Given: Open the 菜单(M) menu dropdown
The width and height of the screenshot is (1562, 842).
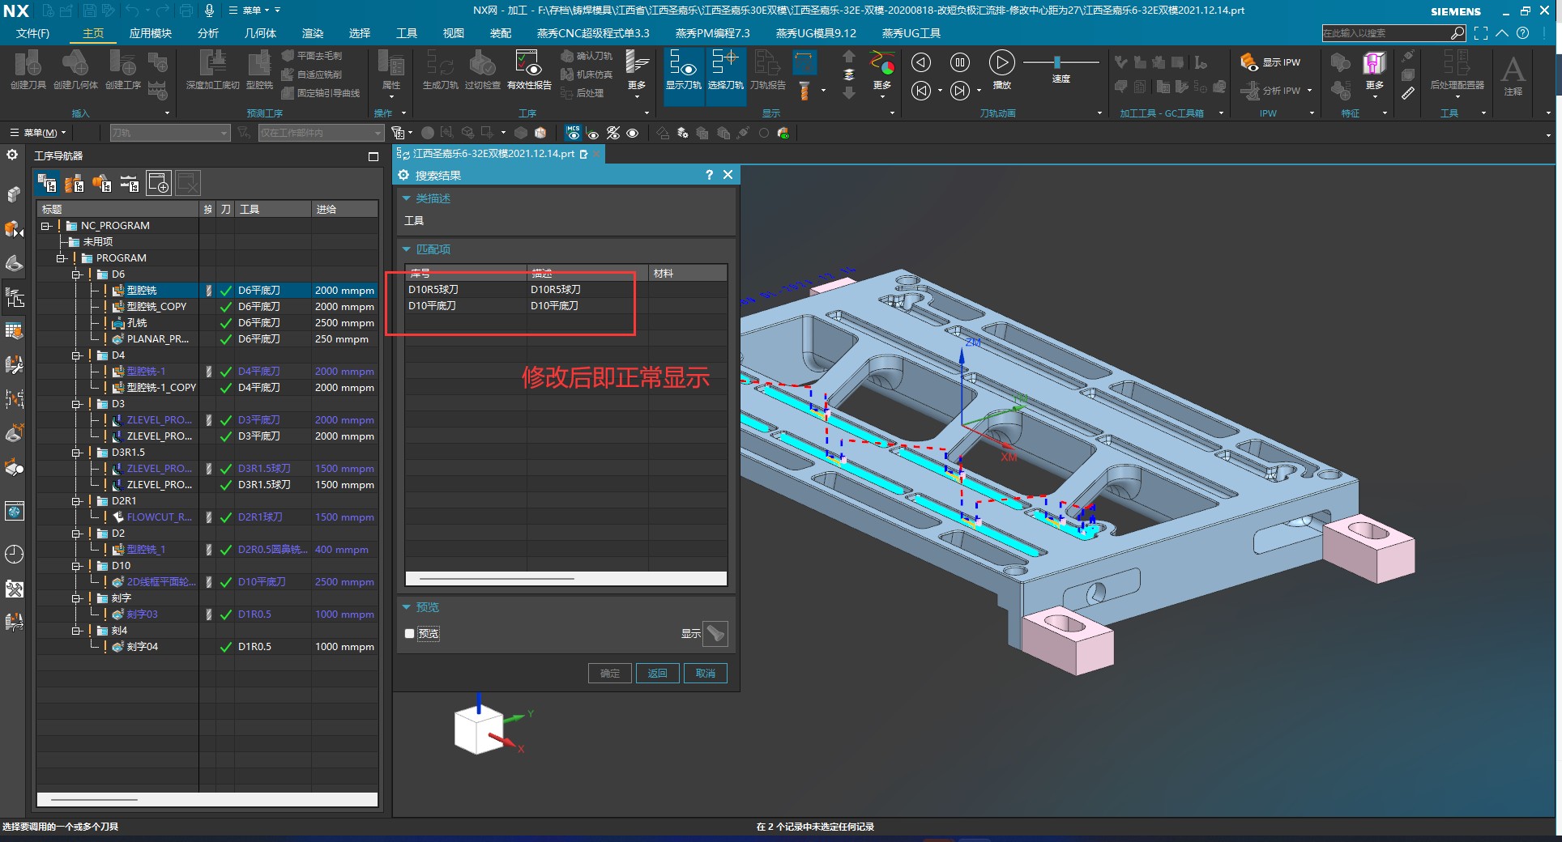Looking at the screenshot, I should coord(38,133).
